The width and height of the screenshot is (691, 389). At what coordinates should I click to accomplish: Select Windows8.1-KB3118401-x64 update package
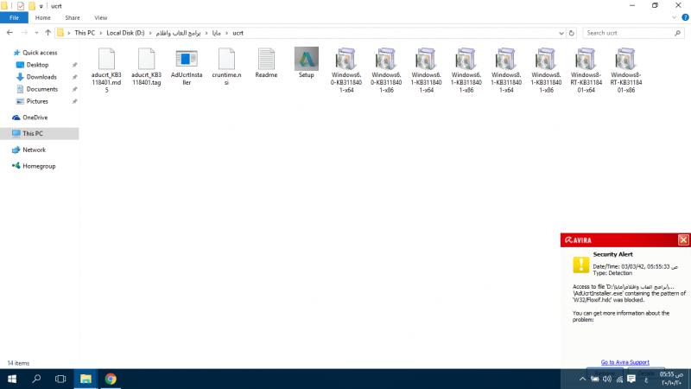tap(506, 59)
